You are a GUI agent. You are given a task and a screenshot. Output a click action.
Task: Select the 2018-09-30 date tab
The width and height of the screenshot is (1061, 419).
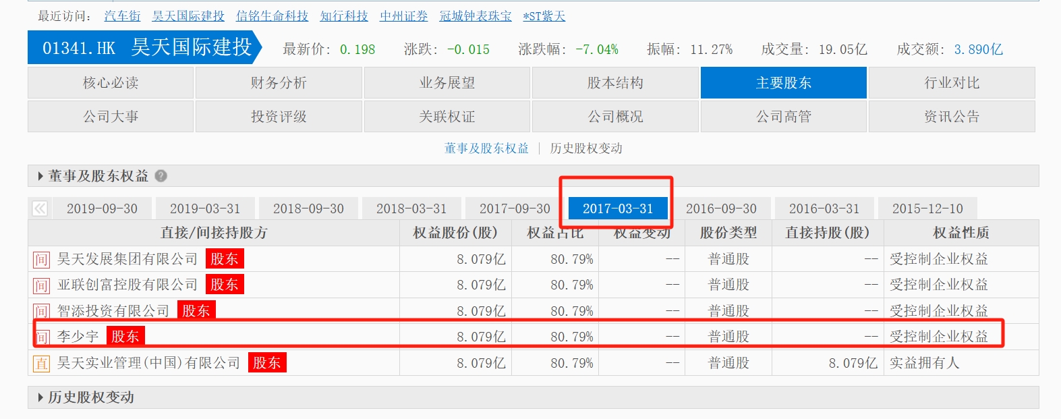coord(308,208)
